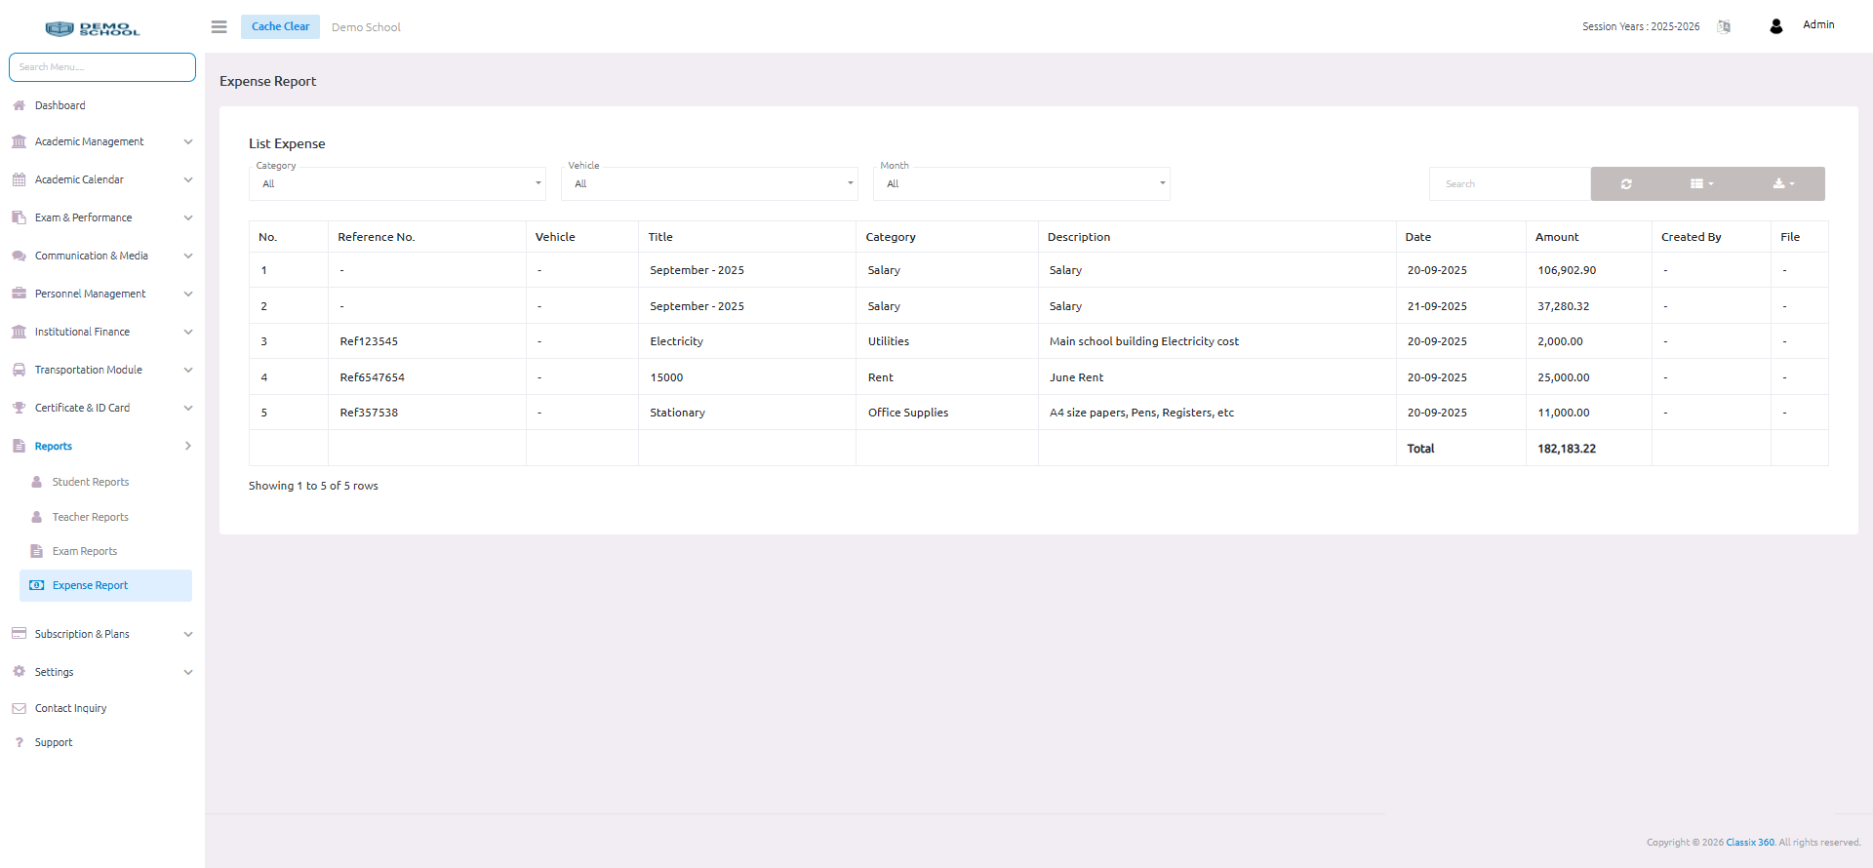Click the Admin user avatar icon
1873x868 pixels.
pyautogui.click(x=1776, y=26)
